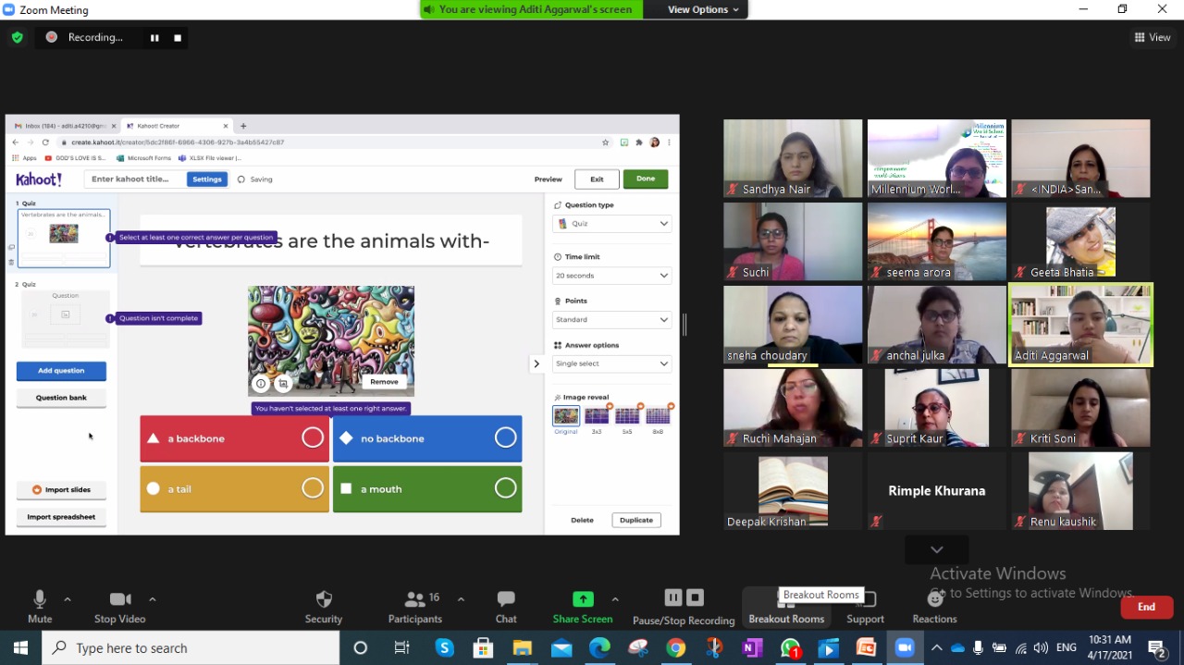Screen dimensions: 1184x665
Task: Mark 'no backbone' as the correct answer
Action: (505, 438)
